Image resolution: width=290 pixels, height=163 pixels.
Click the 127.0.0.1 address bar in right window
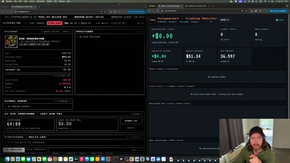tap(201, 11)
